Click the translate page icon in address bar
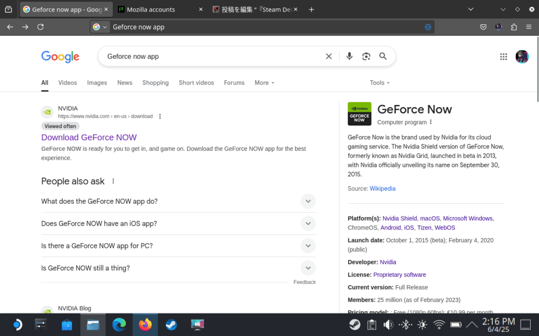 click(x=428, y=27)
